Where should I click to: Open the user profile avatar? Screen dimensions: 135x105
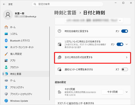8,15
